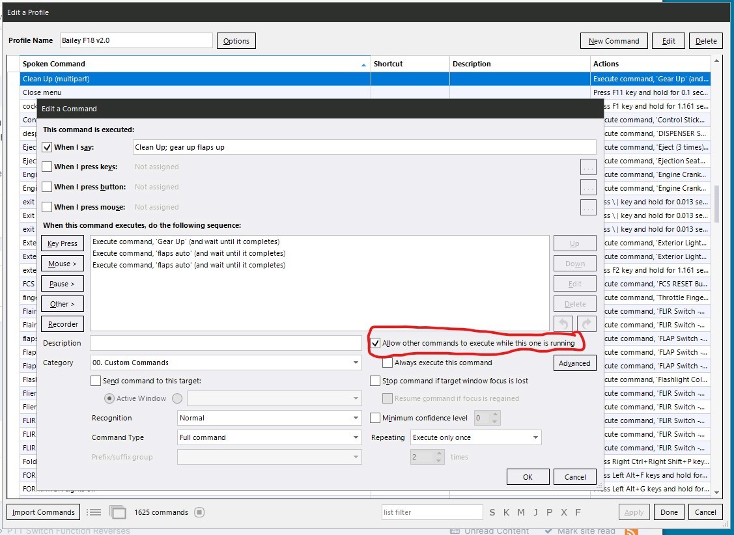Sort by Spoken Command column header
Image resolution: width=734 pixels, height=535 pixels.
(x=195, y=64)
